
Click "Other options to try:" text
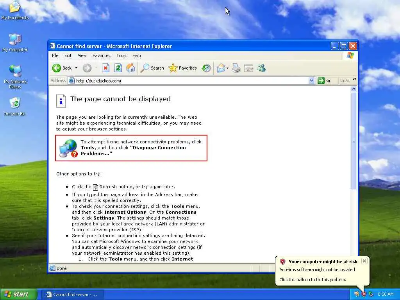click(79, 174)
